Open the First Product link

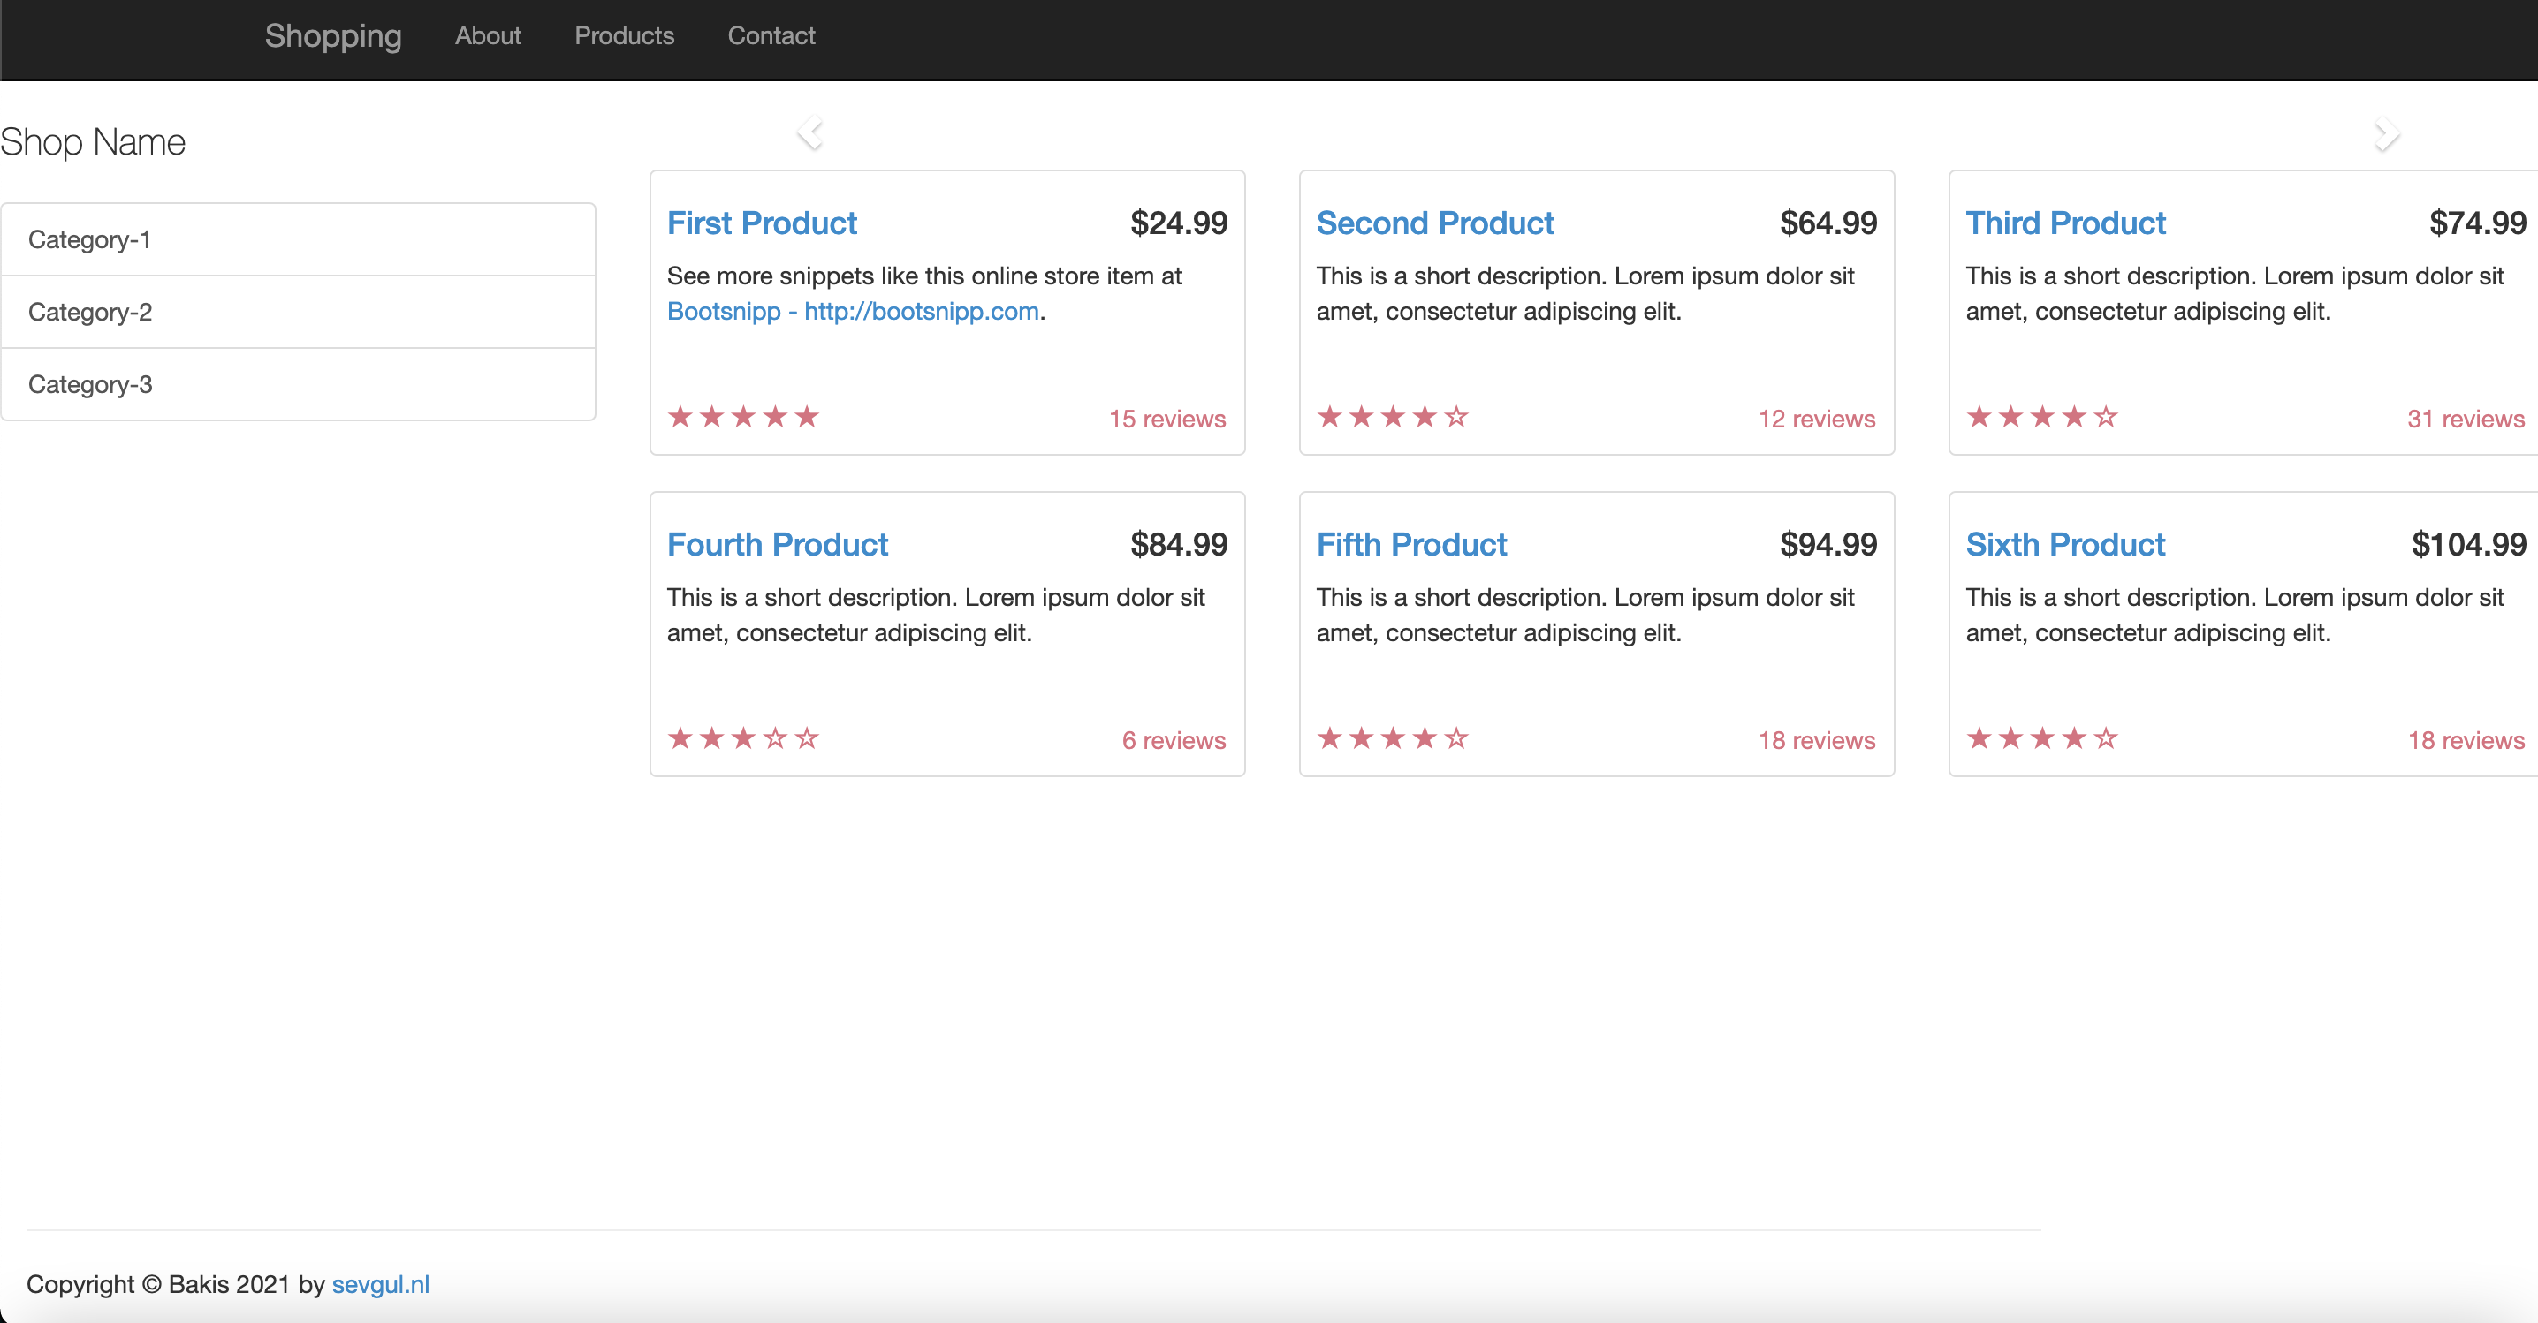pyautogui.click(x=762, y=223)
